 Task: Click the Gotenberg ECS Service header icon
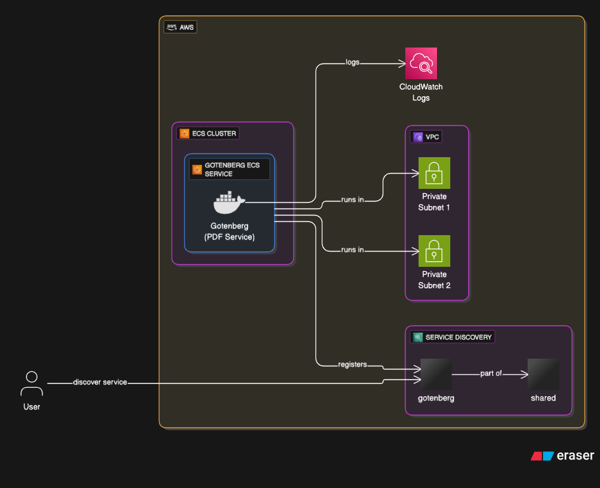click(x=197, y=169)
